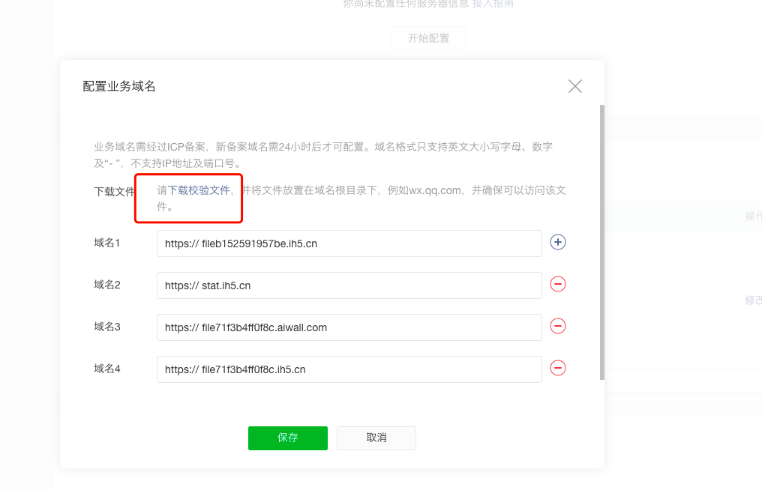The image size is (762, 490).
Task: Click inside the 域名3 domain input box
Action: 349,327
